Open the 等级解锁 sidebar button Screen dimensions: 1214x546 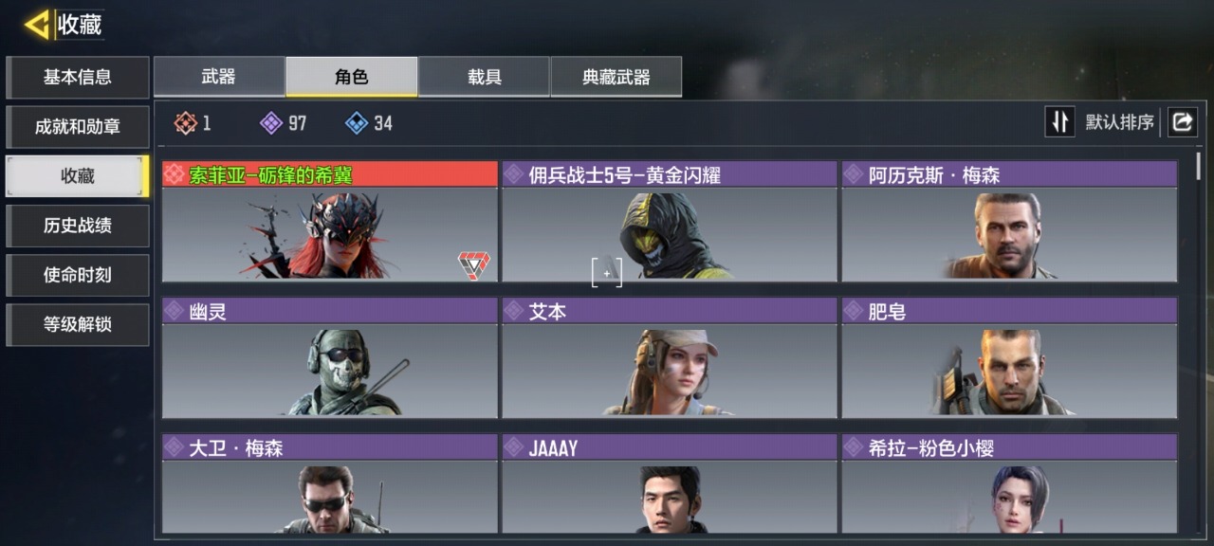pos(78,324)
